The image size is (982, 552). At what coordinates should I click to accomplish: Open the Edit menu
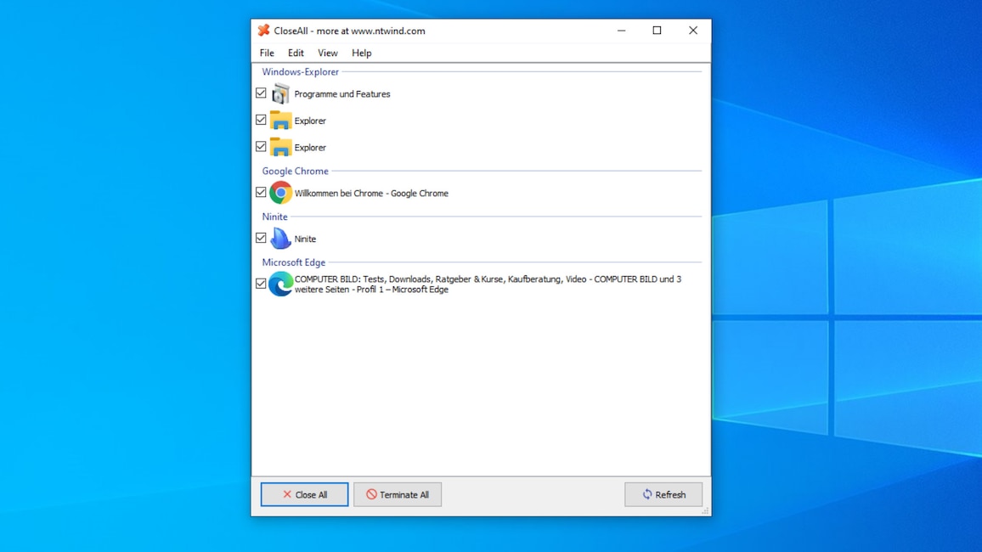pyautogui.click(x=296, y=54)
